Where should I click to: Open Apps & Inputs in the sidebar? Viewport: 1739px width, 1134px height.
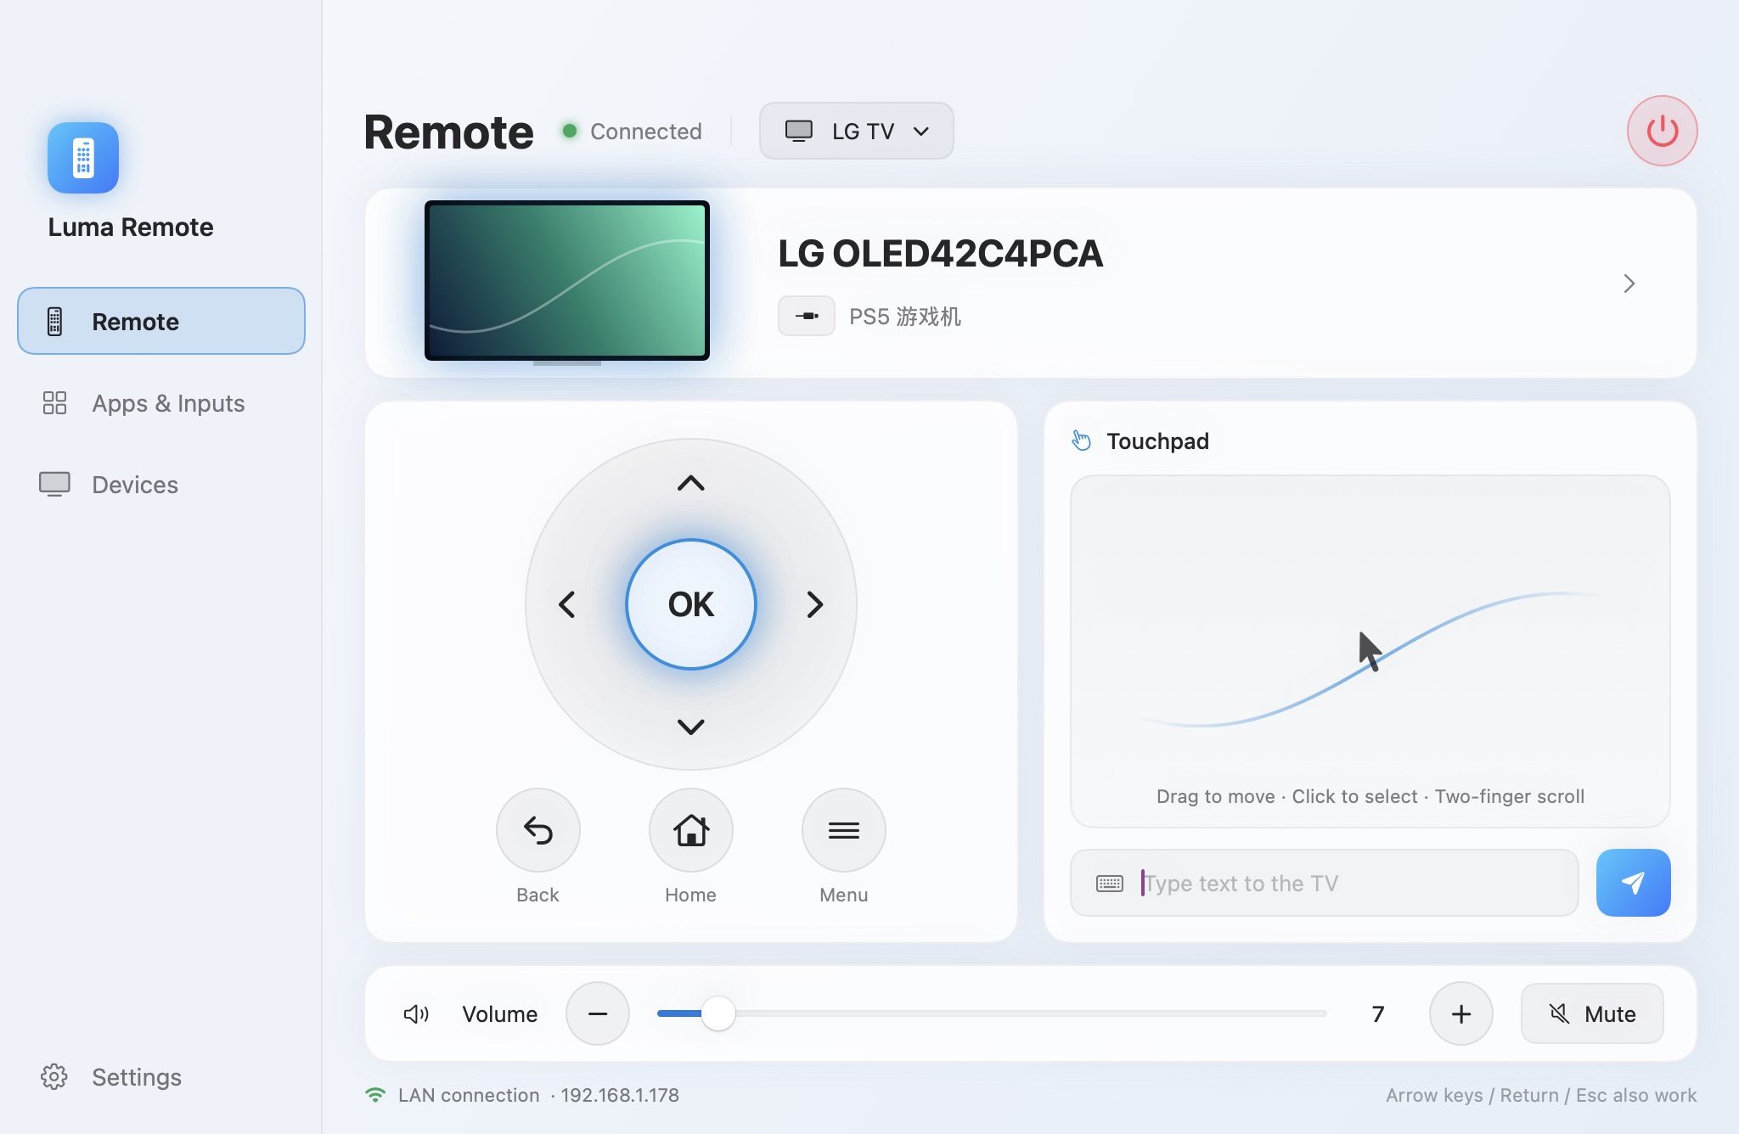click(x=161, y=403)
